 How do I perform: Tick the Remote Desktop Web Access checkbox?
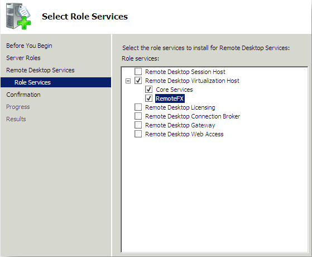pos(138,134)
